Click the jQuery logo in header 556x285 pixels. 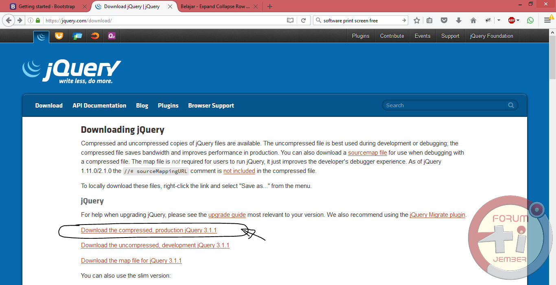72,72
